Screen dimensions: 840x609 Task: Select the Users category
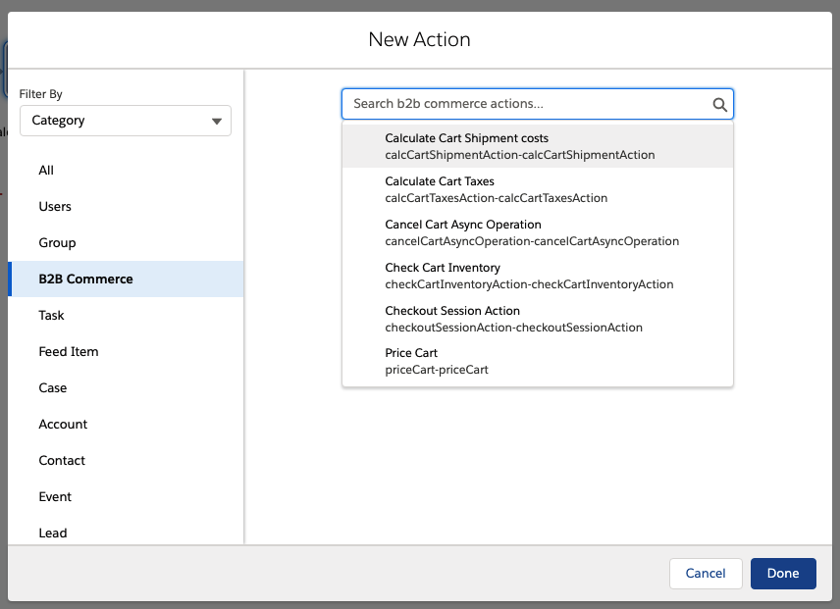pos(126,207)
